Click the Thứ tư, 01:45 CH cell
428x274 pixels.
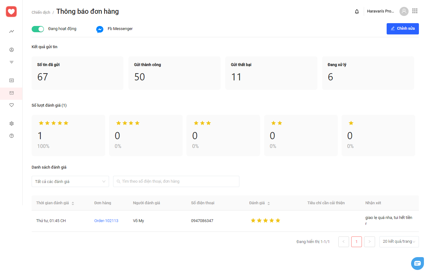click(51, 221)
